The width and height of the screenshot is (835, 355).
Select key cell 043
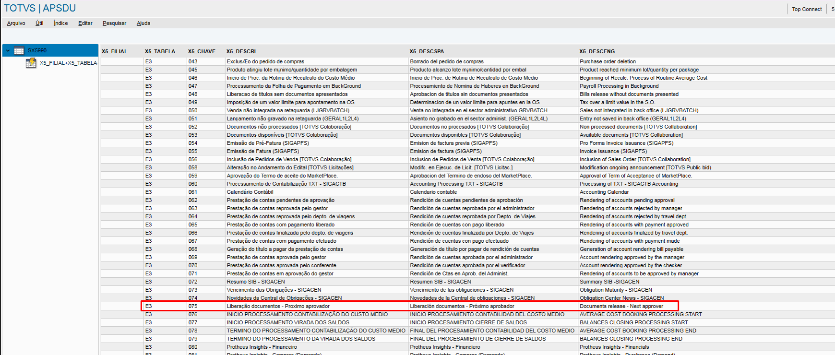(x=206, y=61)
